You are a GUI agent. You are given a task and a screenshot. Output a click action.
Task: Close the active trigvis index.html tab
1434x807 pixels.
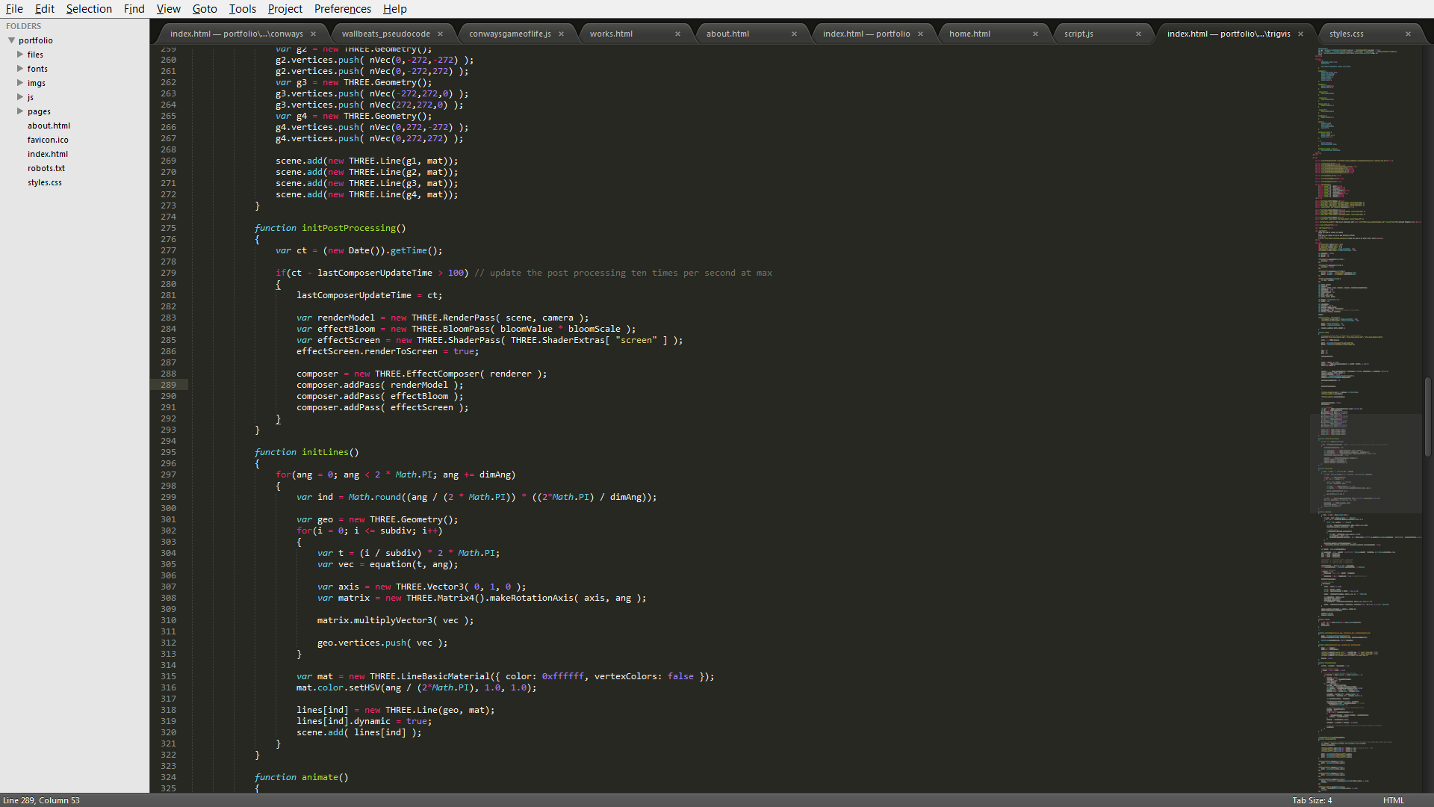[x=1300, y=34]
